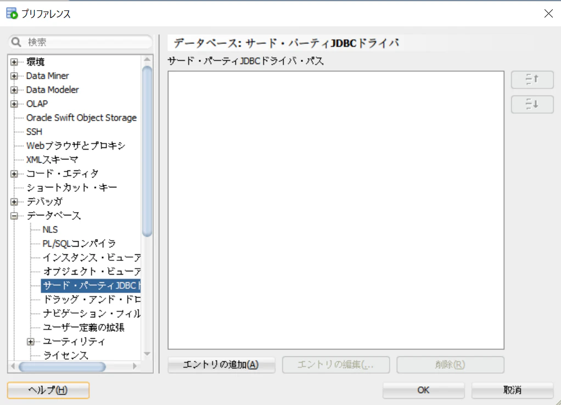This screenshot has height=405, width=561.
Task: Select インスタンス・ビューア item
Action: 92,258
